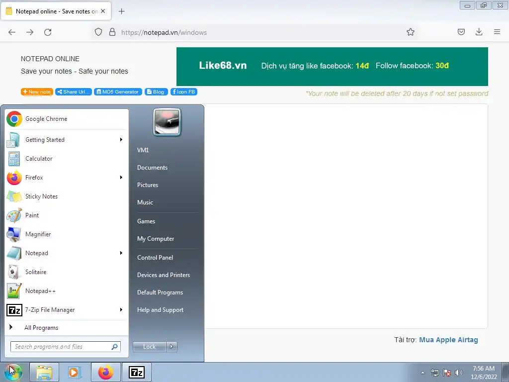The width and height of the screenshot is (509, 382).
Task: Open Documents from the Start menu
Action: 152,168
